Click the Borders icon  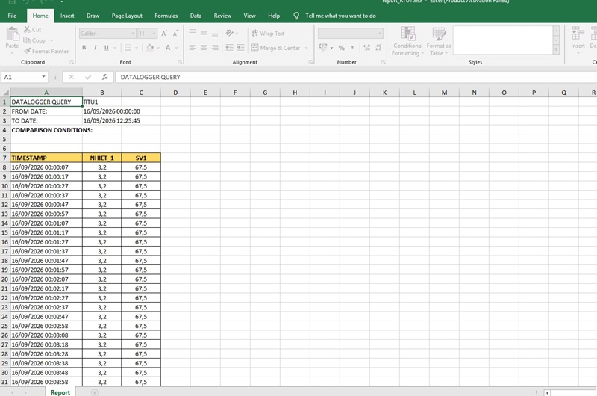coord(128,48)
